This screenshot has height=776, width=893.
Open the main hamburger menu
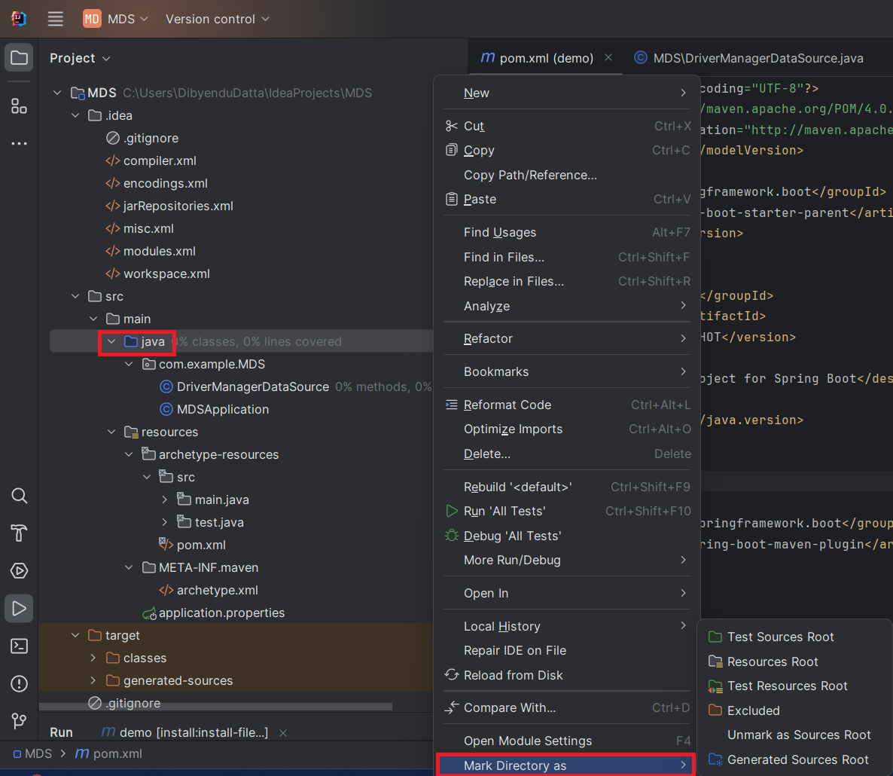coord(56,19)
